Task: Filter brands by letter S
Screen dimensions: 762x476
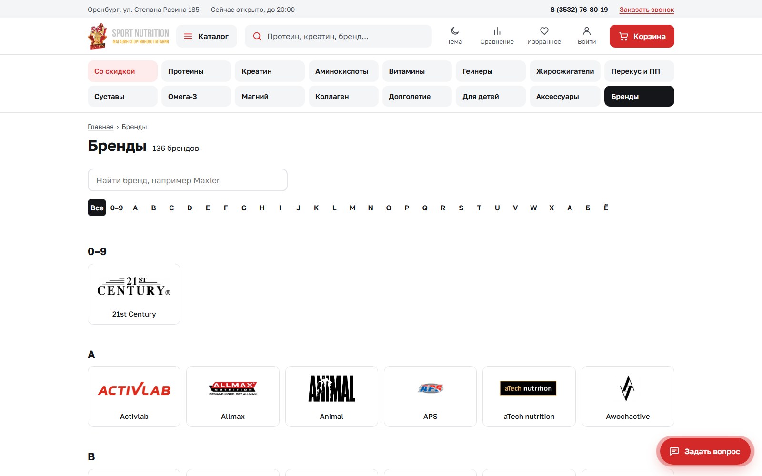Action: click(x=461, y=208)
